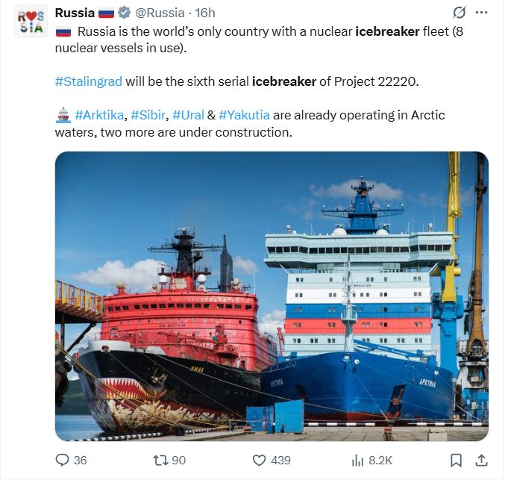Bookmark this post
This screenshot has height=480, width=505.
click(456, 460)
